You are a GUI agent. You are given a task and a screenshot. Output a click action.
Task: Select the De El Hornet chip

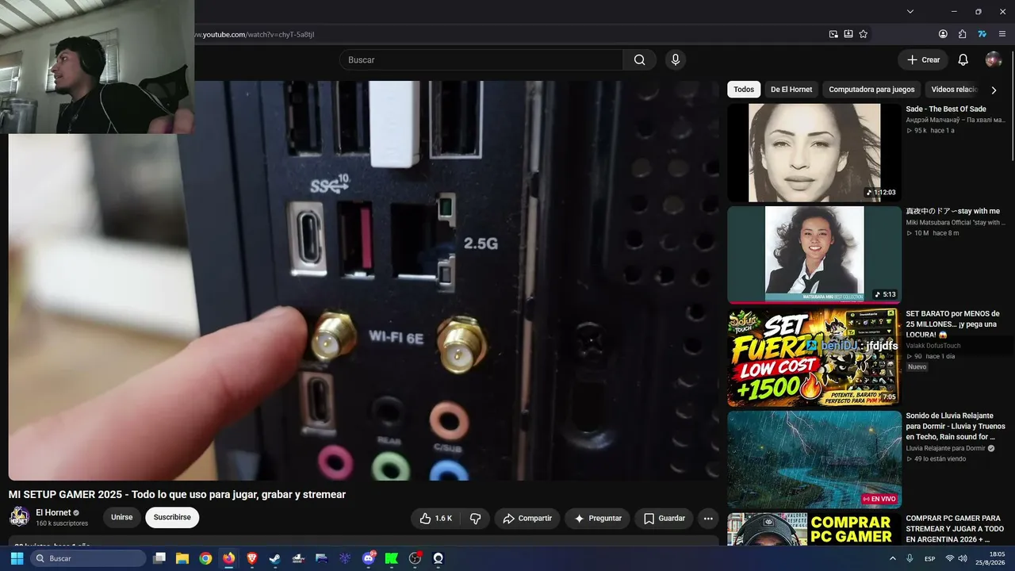tap(791, 90)
